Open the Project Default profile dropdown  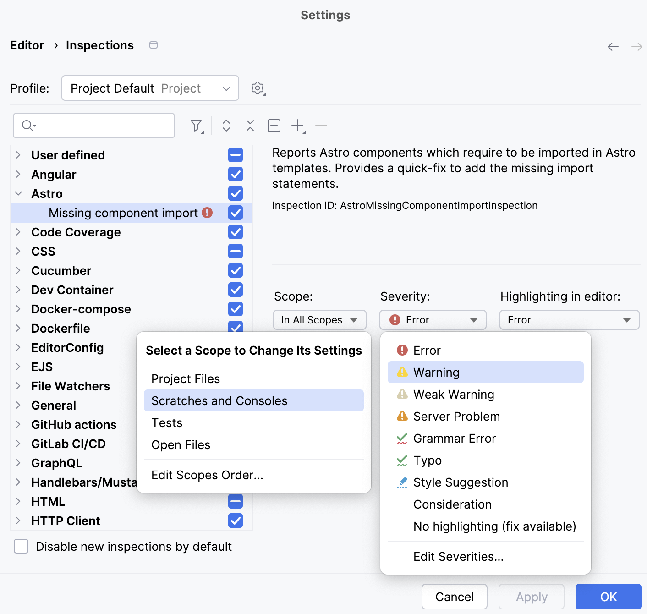coord(150,88)
